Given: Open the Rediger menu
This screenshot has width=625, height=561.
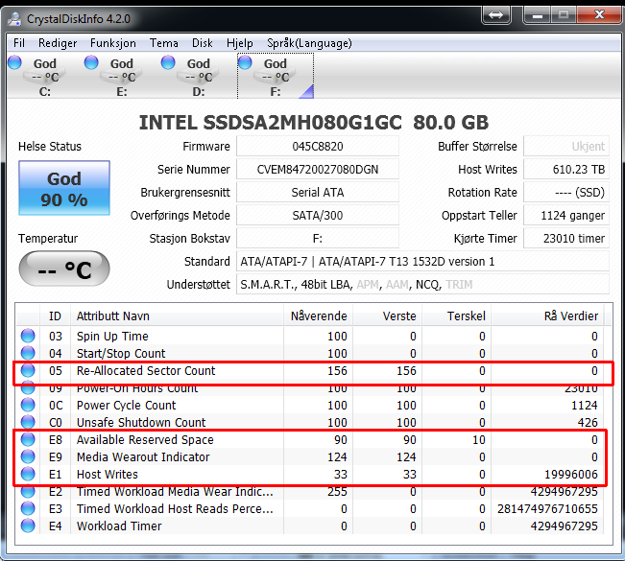Looking at the screenshot, I should 58,43.
